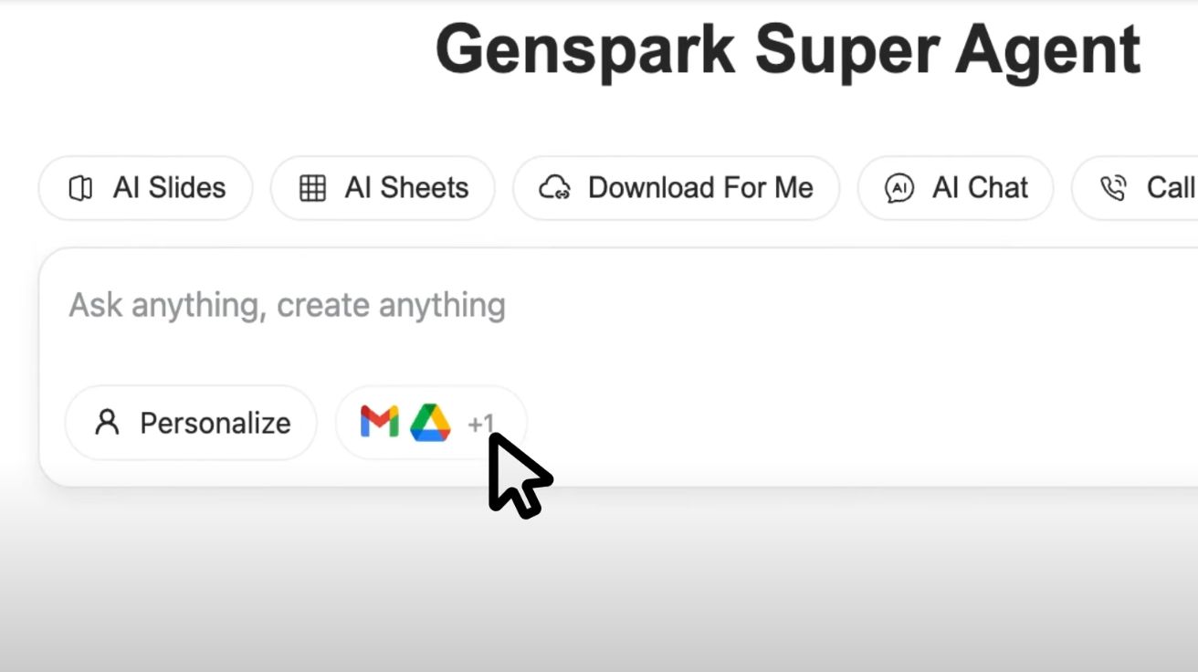This screenshot has width=1198, height=672.
Task: Open the AI Slides label text
Action: click(169, 188)
